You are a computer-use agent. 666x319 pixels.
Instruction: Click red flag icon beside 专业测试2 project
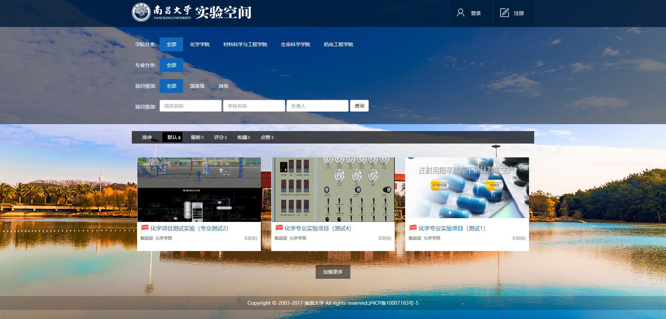click(x=145, y=228)
